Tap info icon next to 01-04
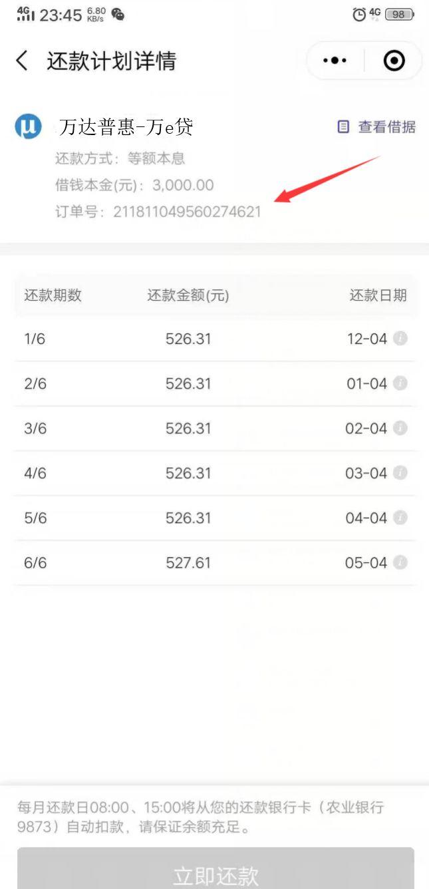 coord(400,383)
